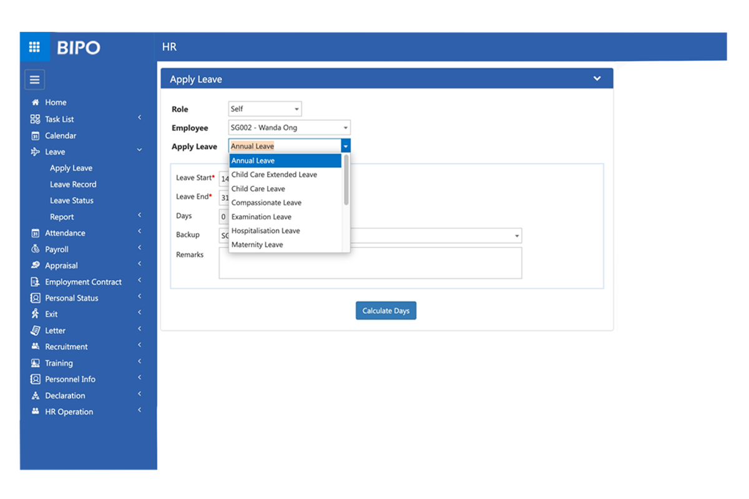Select Hospitalisation Leave option

285,231
